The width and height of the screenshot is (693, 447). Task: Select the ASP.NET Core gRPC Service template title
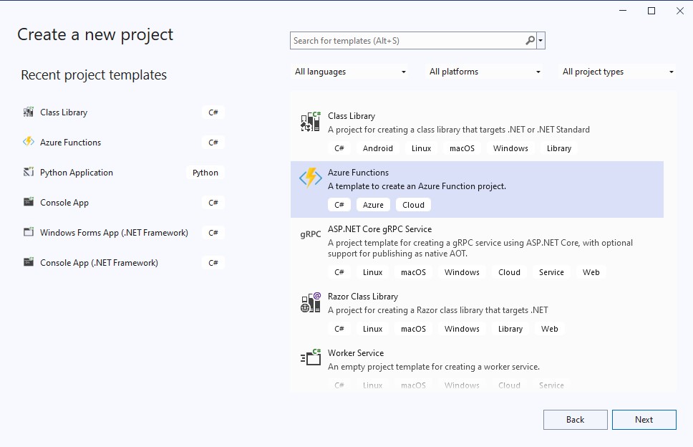(379, 229)
